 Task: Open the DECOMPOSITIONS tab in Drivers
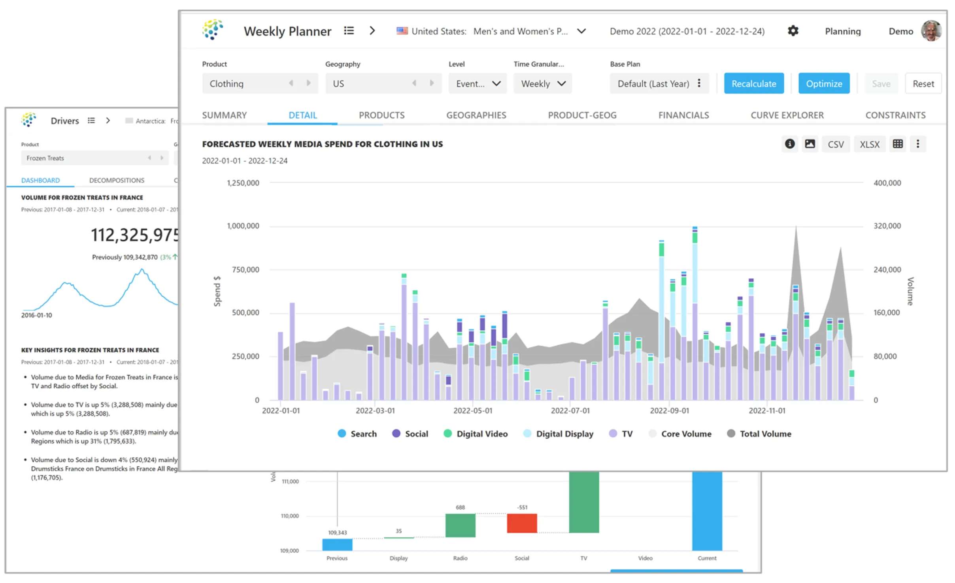116,180
